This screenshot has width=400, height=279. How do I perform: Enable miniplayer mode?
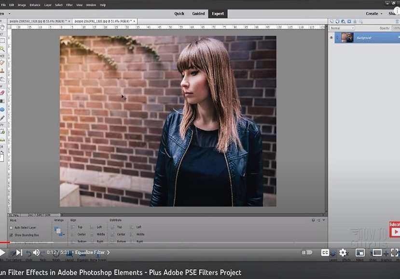click(360, 253)
